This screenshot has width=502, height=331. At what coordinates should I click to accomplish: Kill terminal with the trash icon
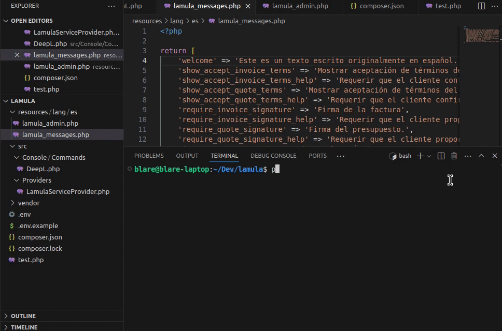pyautogui.click(x=454, y=156)
